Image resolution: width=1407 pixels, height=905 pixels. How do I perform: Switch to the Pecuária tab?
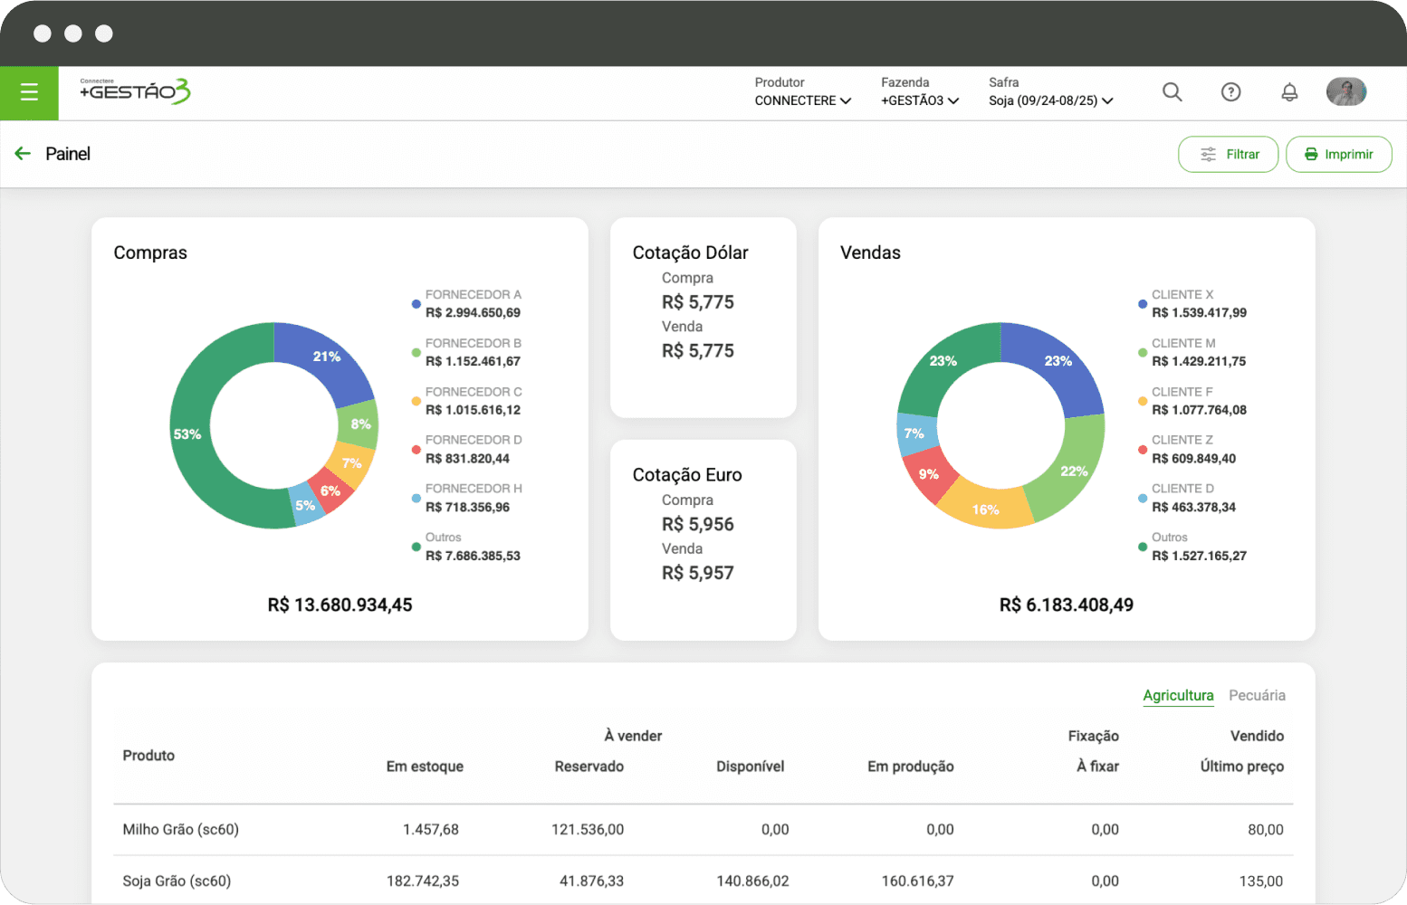(x=1257, y=695)
